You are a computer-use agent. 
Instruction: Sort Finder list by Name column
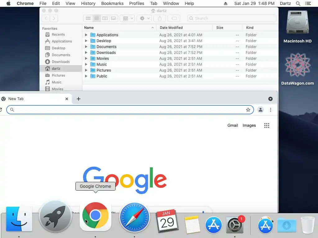click(x=119, y=28)
